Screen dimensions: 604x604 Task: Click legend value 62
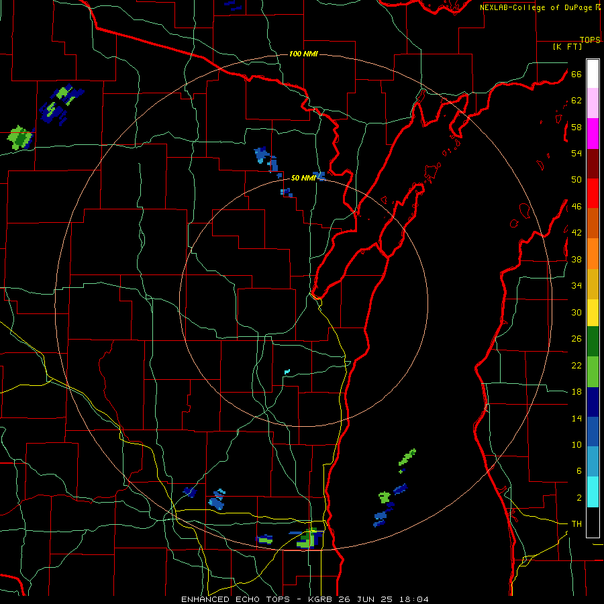tap(576, 101)
